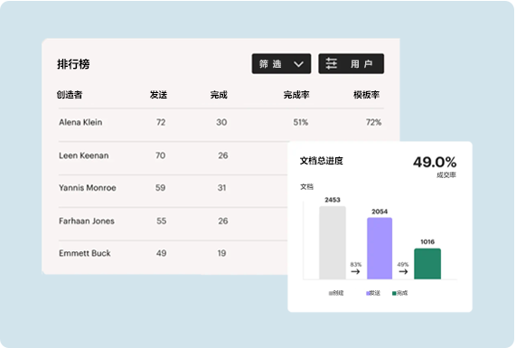Click the gray 创建 legend swatch

click(331, 293)
